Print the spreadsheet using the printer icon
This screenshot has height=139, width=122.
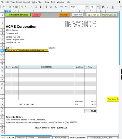[x=16, y=7]
